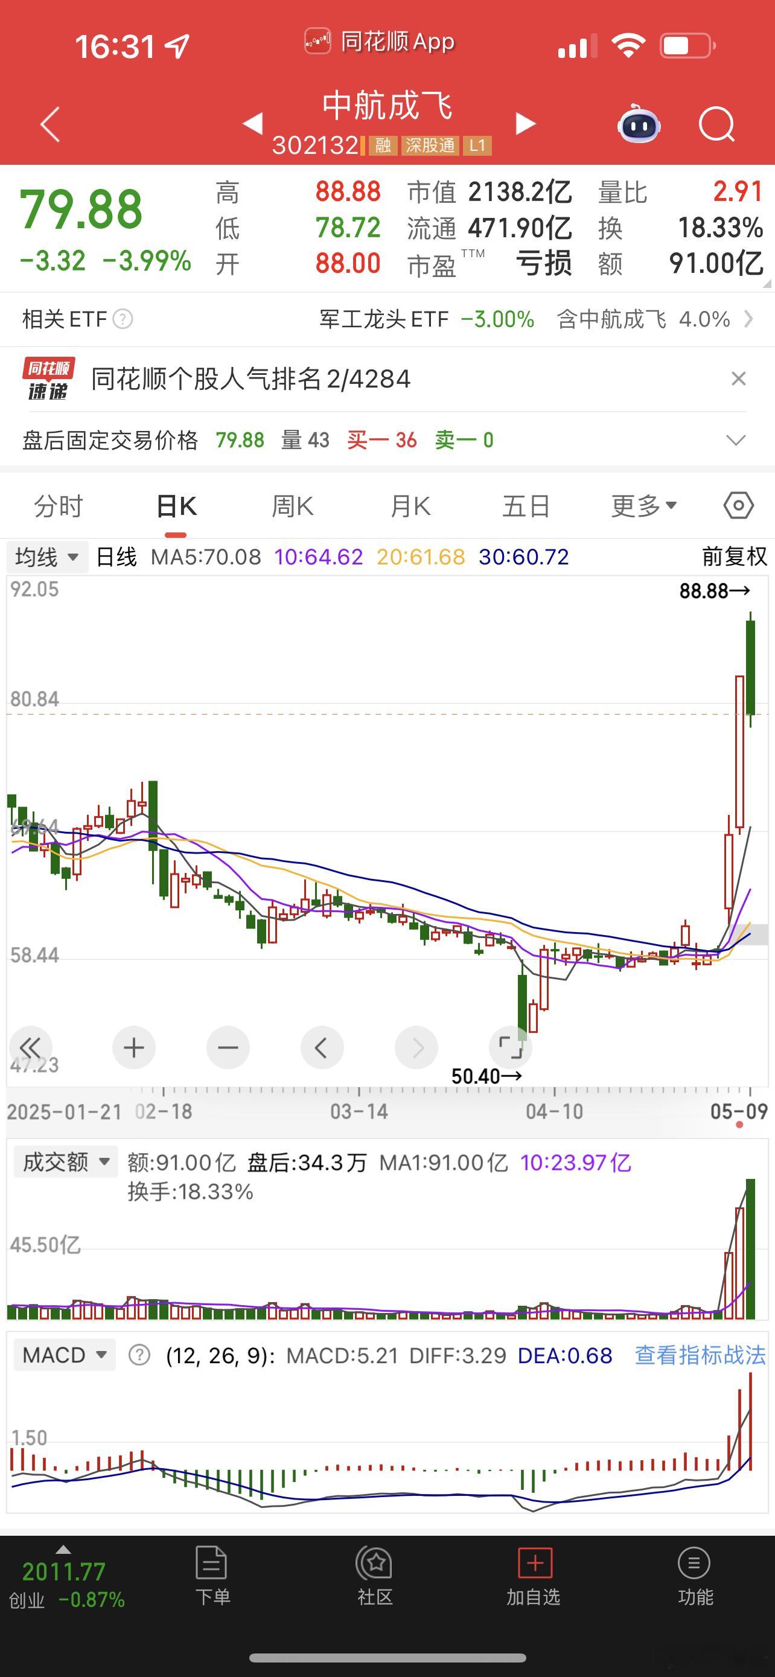This screenshot has height=1677, width=775.
Task: Open the 查看指标战法 link
Action: [x=701, y=1355]
